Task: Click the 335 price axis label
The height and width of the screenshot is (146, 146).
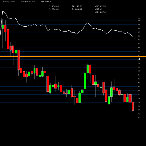Action: click(x=139, y=48)
